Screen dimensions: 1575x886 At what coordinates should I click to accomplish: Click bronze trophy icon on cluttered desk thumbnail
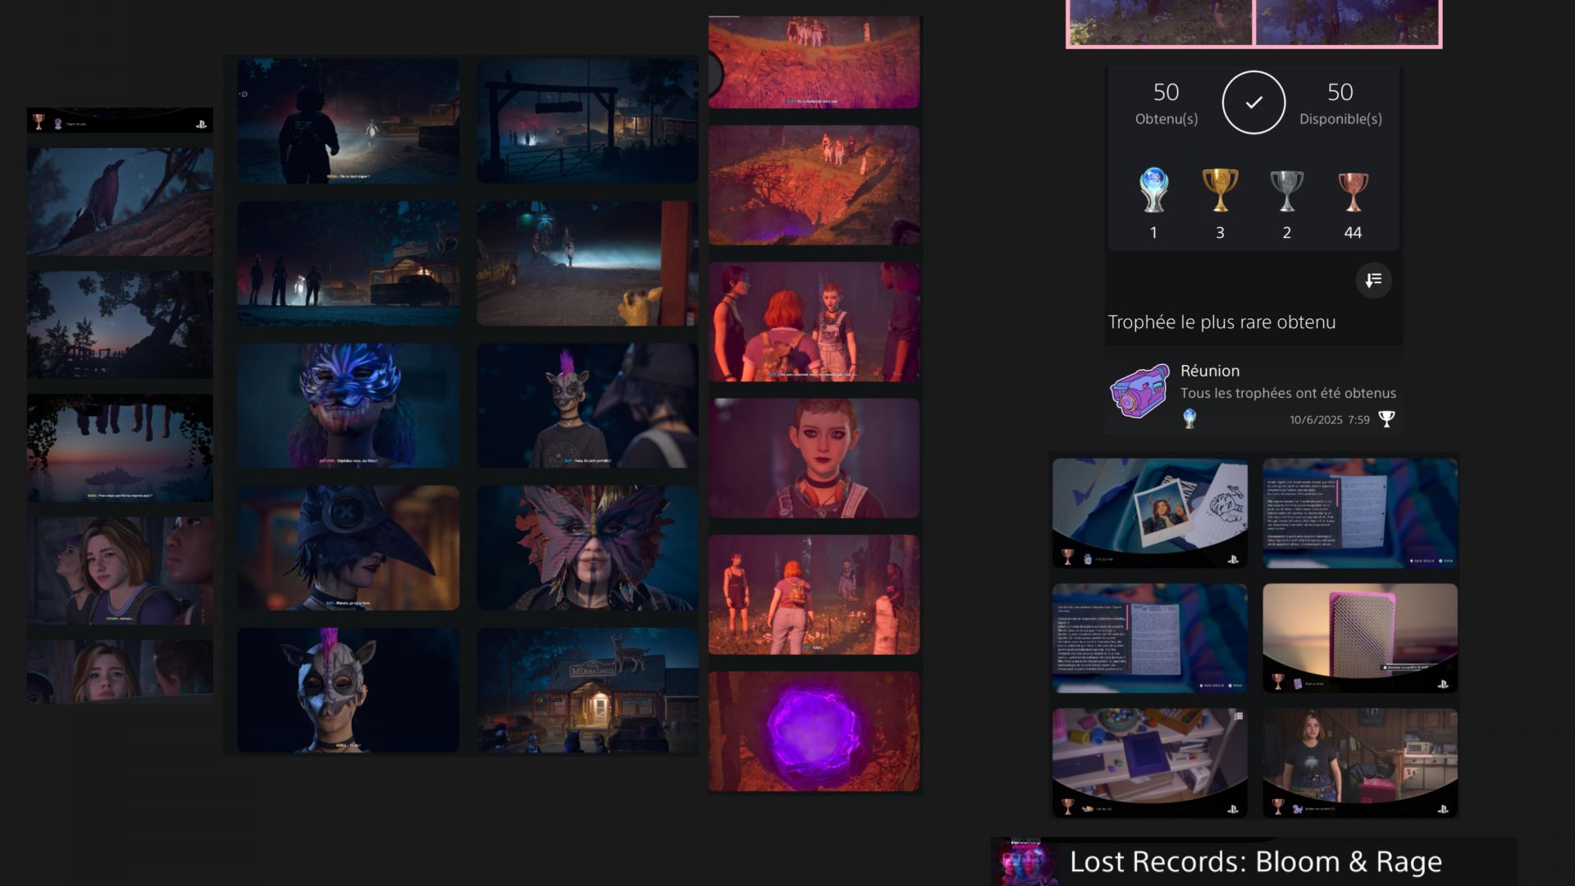pos(1067,806)
